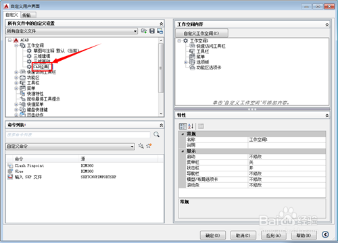
Task: Click the create new command star icon
Action: pos(149,146)
